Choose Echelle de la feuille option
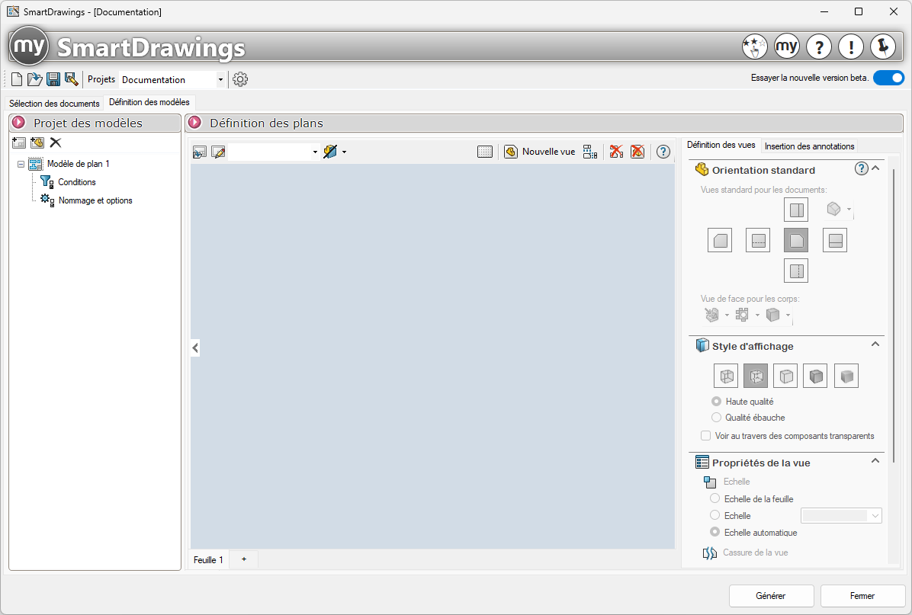Image resolution: width=912 pixels, height=615 pixels. tap(715, 499)
